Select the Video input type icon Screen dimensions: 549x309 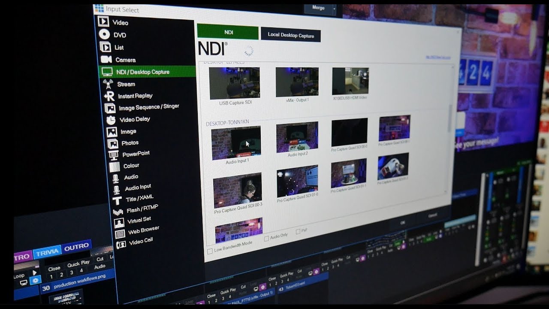[103, 21]
